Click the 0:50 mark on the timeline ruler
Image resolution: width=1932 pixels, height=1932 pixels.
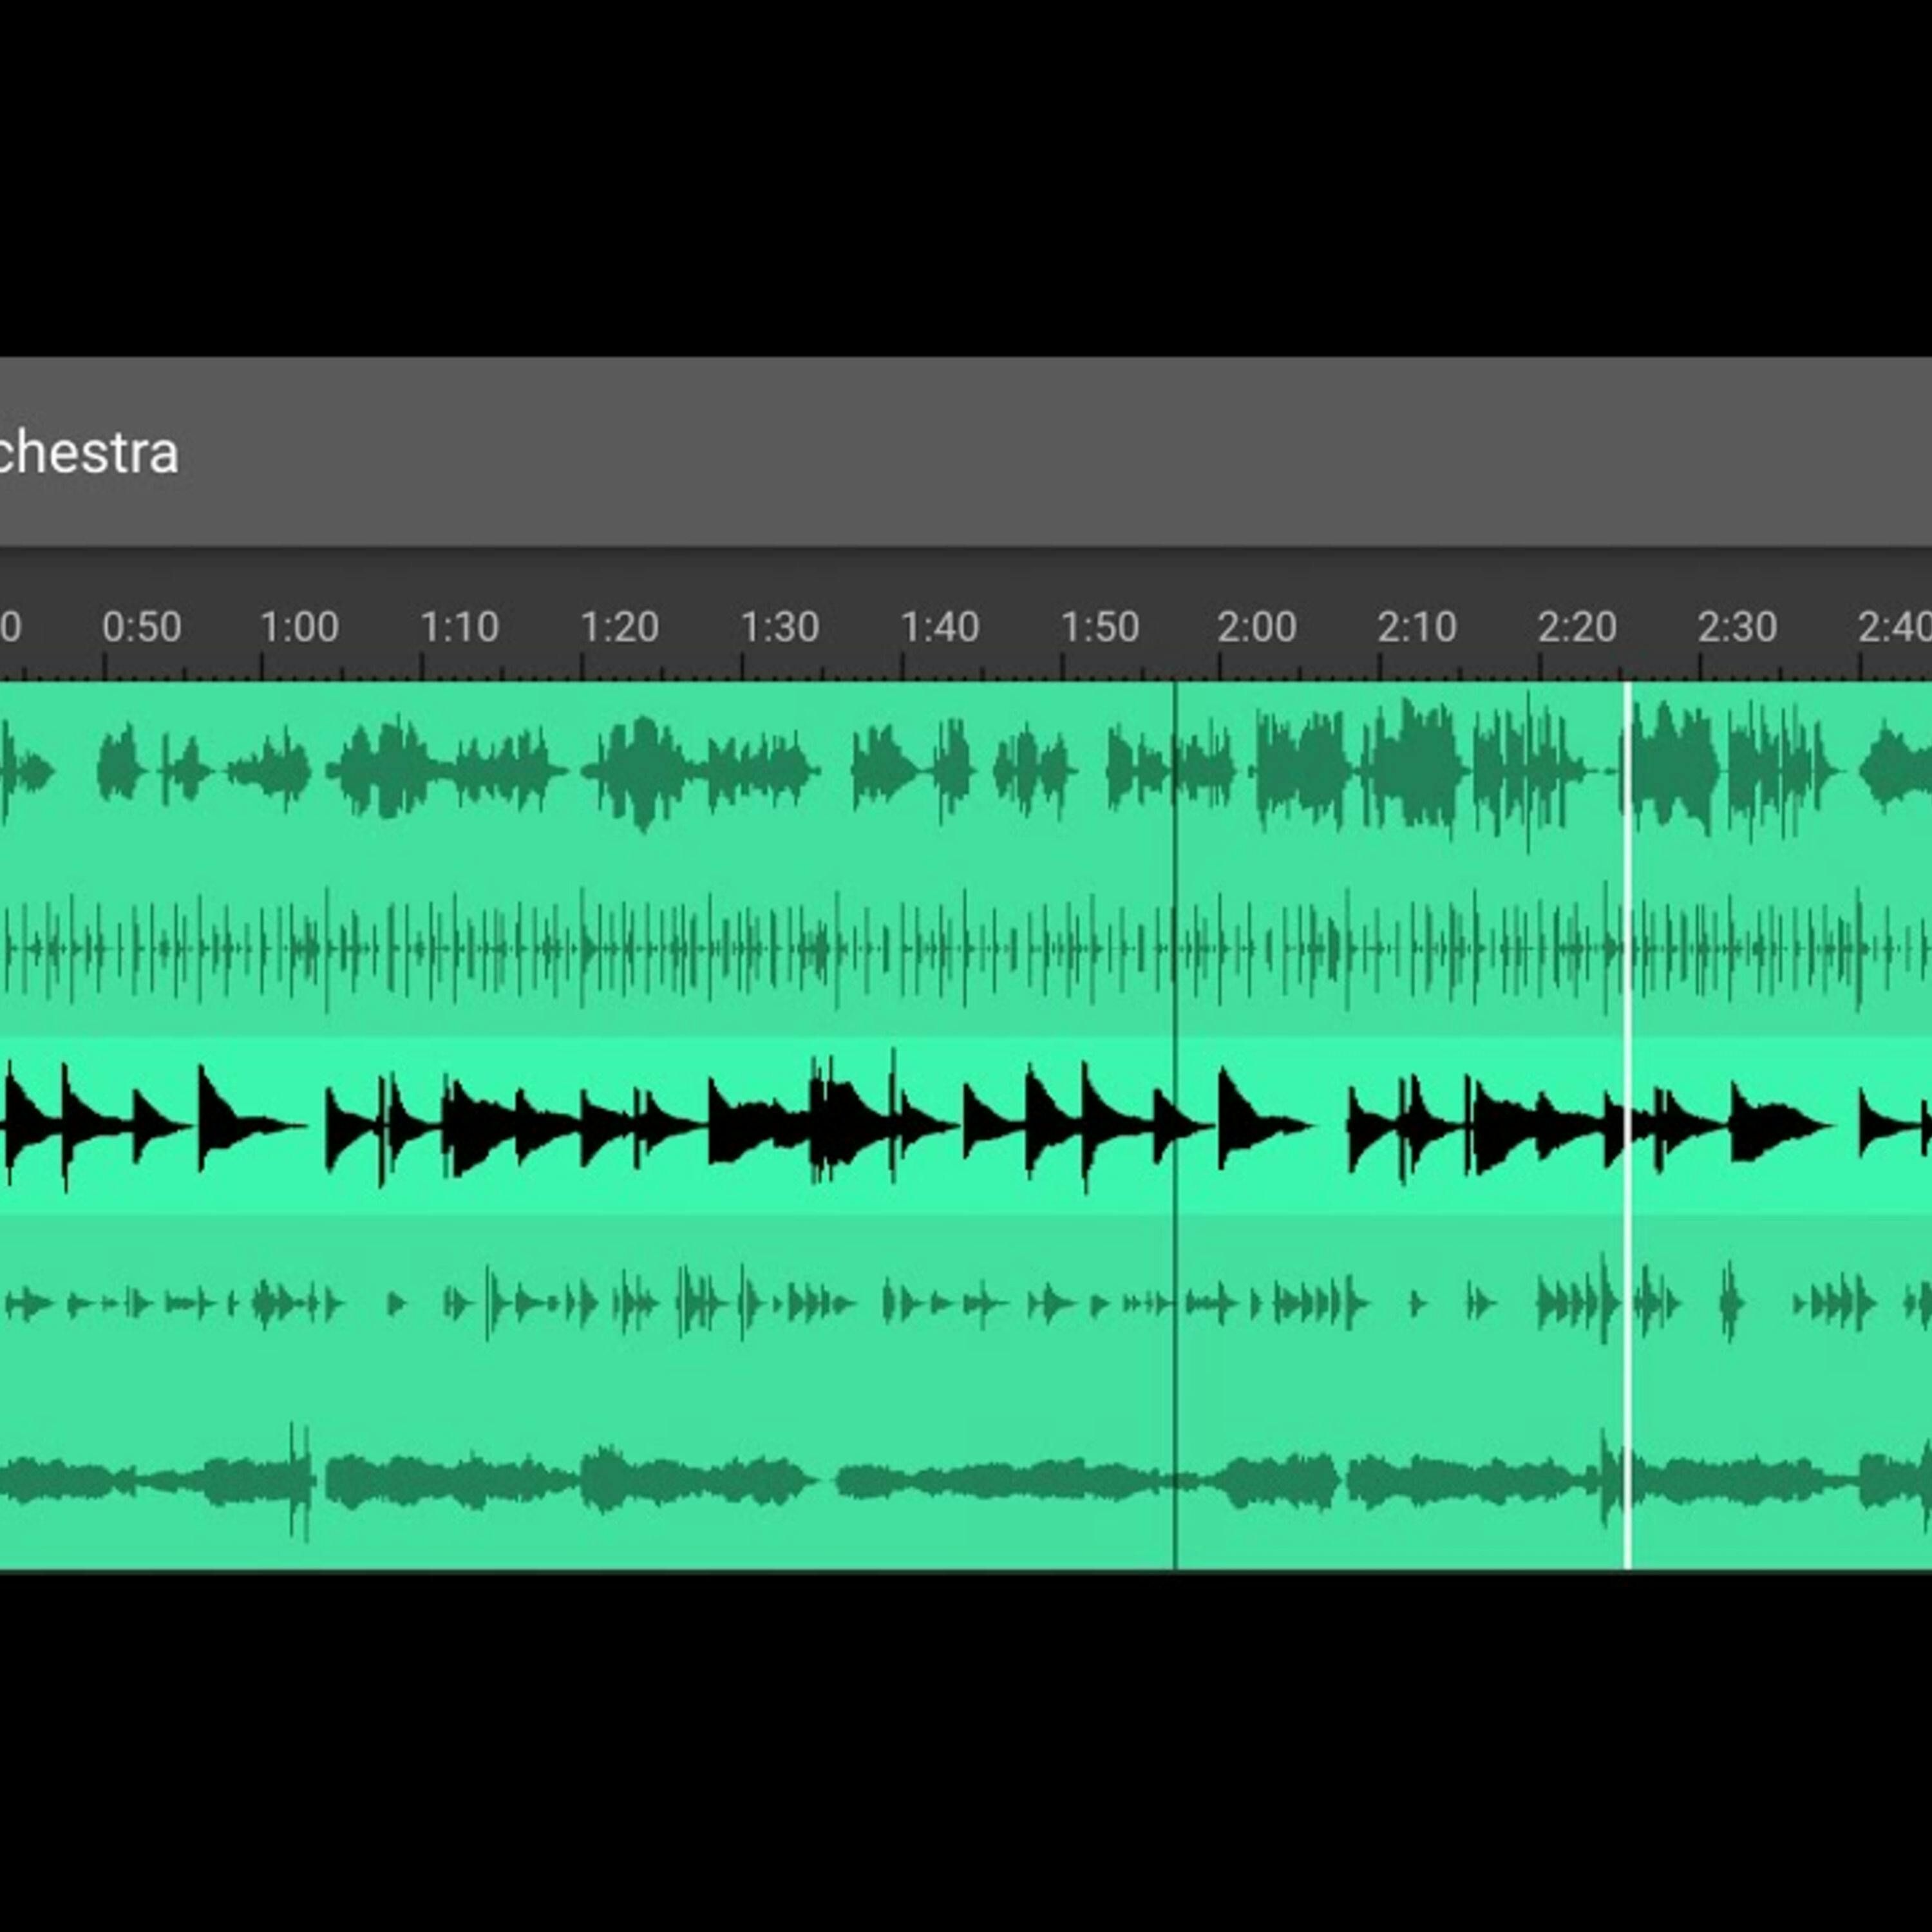tap(141, 627)
